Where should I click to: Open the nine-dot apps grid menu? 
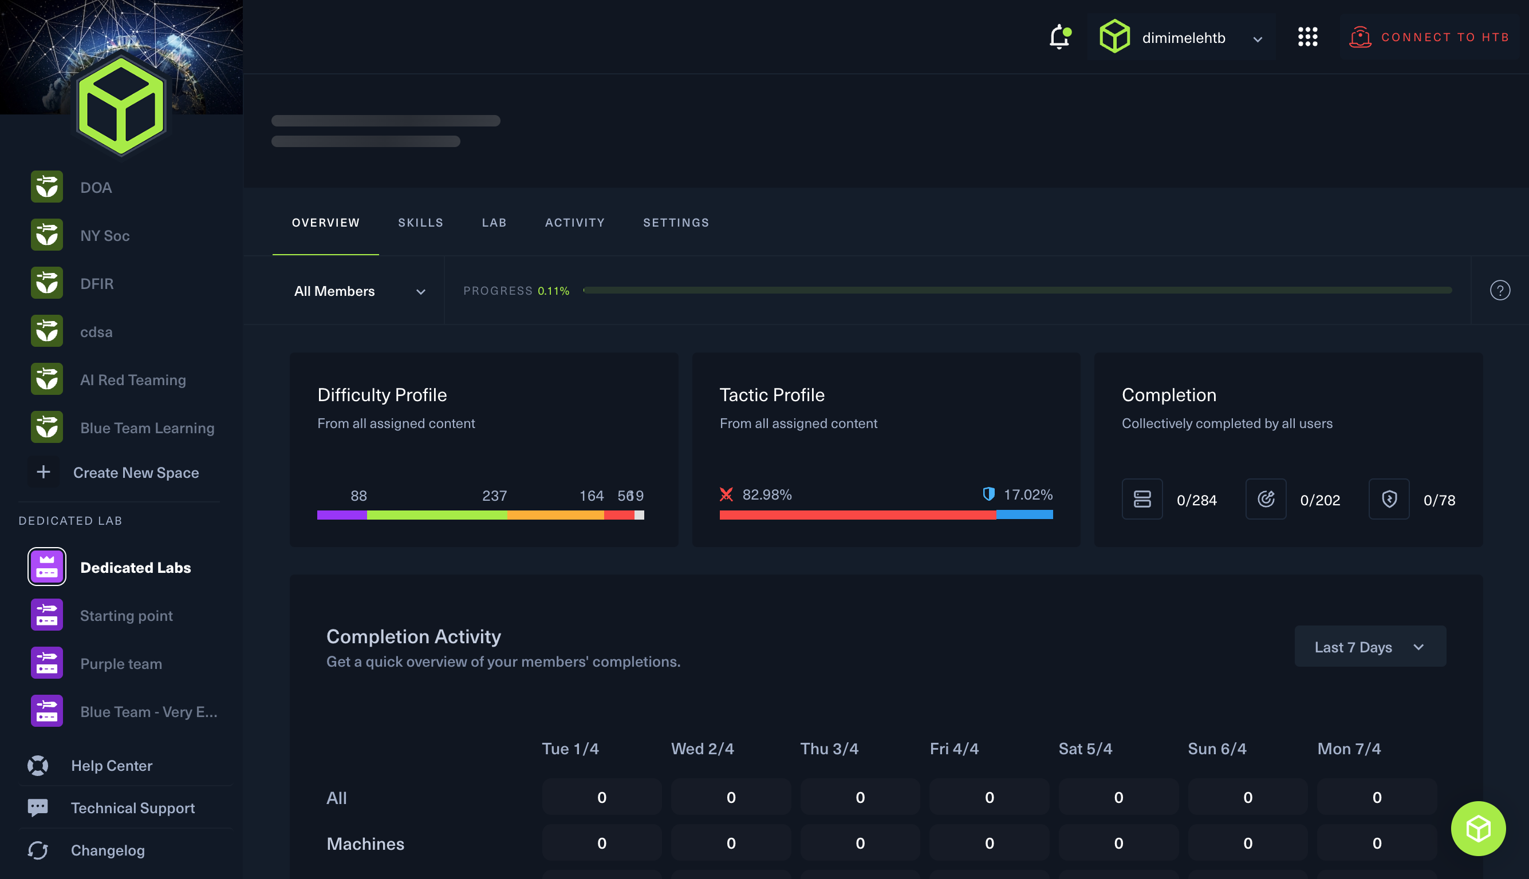click(1307, 37)
